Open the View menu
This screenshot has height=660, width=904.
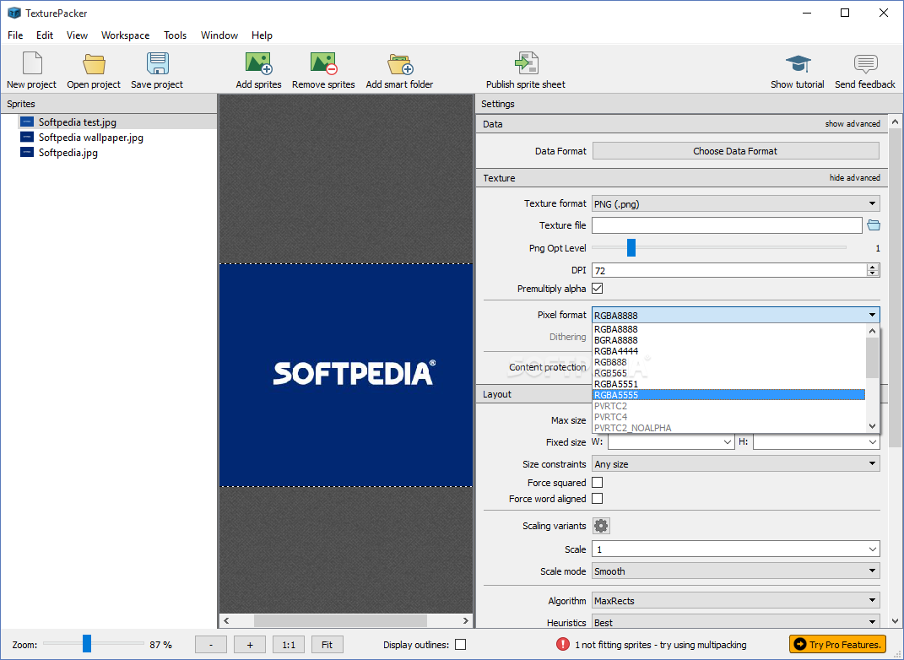pyautogui.click(x=77, y=35)
